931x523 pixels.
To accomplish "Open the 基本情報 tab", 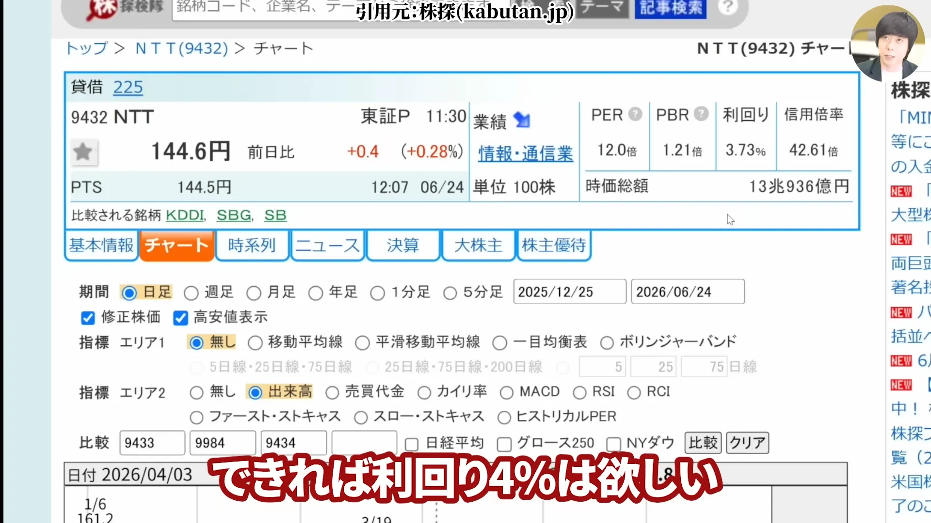I will pos(101,246).
